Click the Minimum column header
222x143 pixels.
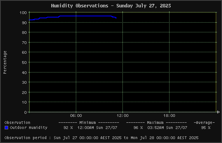coord(87,123)
